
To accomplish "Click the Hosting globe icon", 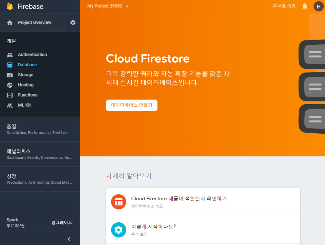I will click(x=10, y=85).
